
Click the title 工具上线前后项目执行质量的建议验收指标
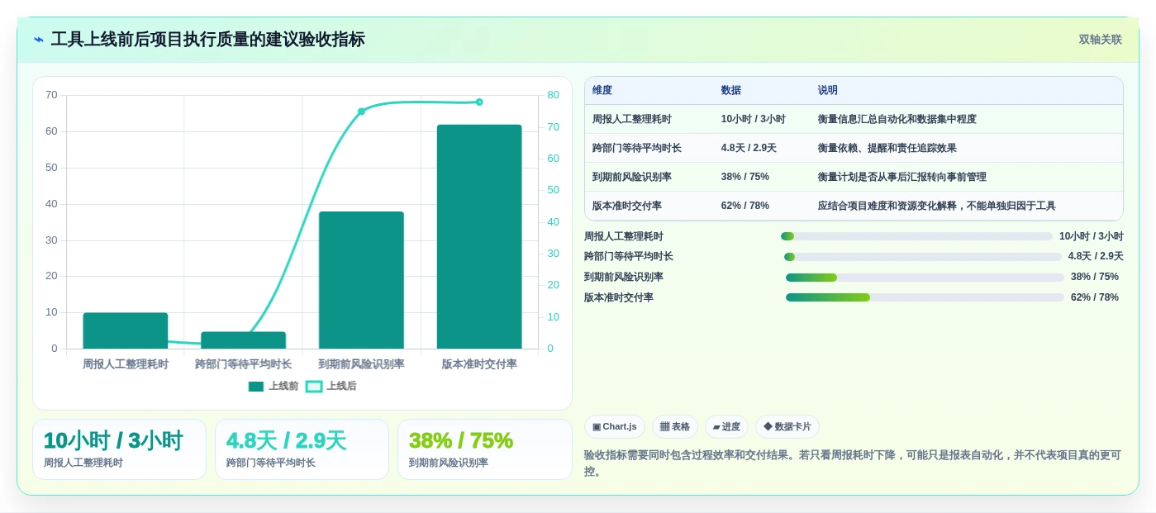[x=207, y=40]
